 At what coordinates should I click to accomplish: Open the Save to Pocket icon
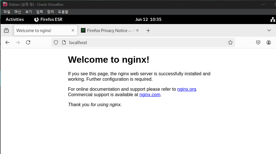tap(258, 42)
